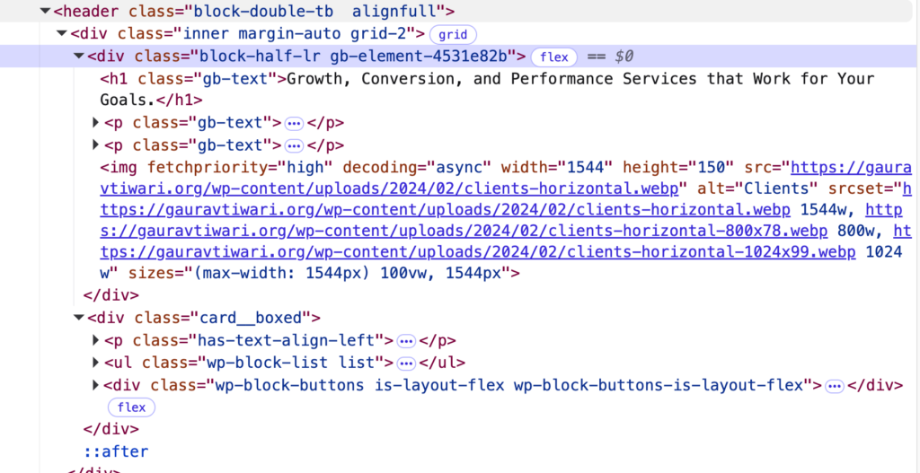The image size is (920, 473).
Task: Expand the wp-block-buttons div arrow
Action: click(96, 386)
